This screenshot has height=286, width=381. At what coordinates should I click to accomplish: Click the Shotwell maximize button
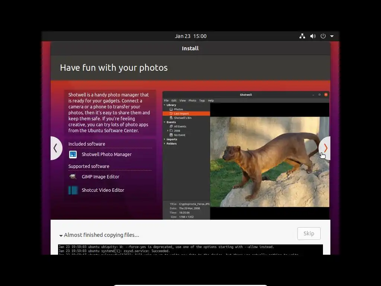pyautogui.click(x=320, y=95)
